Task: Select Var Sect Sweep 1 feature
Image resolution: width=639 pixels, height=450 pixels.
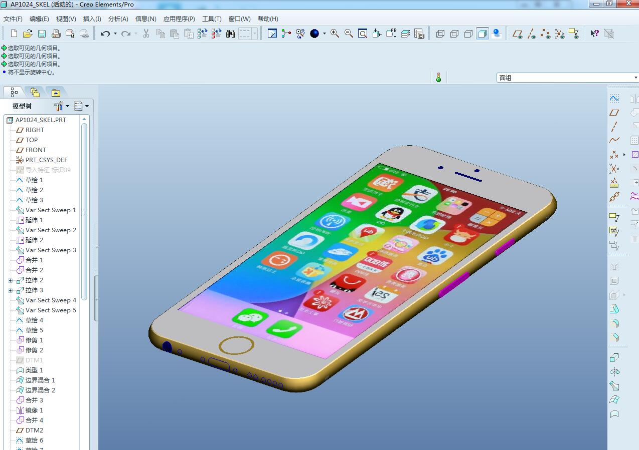Action: click(x=51, y=210)
